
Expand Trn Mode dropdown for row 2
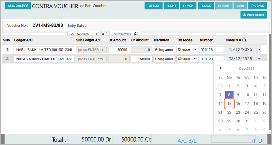(187, 59)
